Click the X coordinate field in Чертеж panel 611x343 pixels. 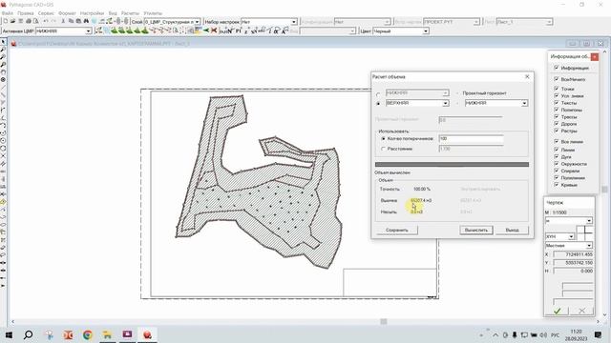coord(573,254)
